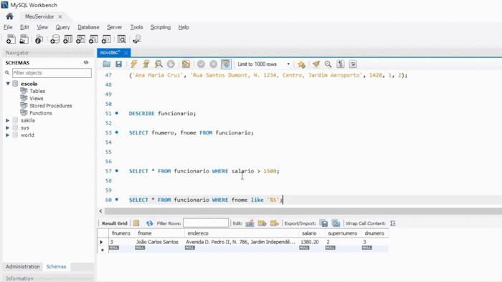Switch to the Schemas tab
Viewport: 502px width, 282px height.
56,266
